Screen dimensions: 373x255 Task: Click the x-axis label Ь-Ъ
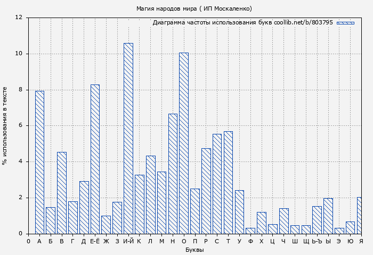tap(317, 241)
